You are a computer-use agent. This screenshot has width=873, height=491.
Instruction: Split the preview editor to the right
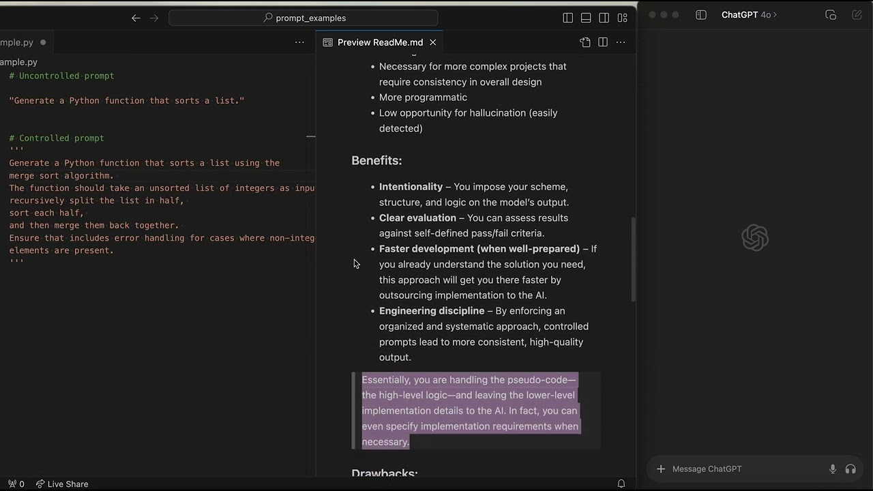(603, 42)
